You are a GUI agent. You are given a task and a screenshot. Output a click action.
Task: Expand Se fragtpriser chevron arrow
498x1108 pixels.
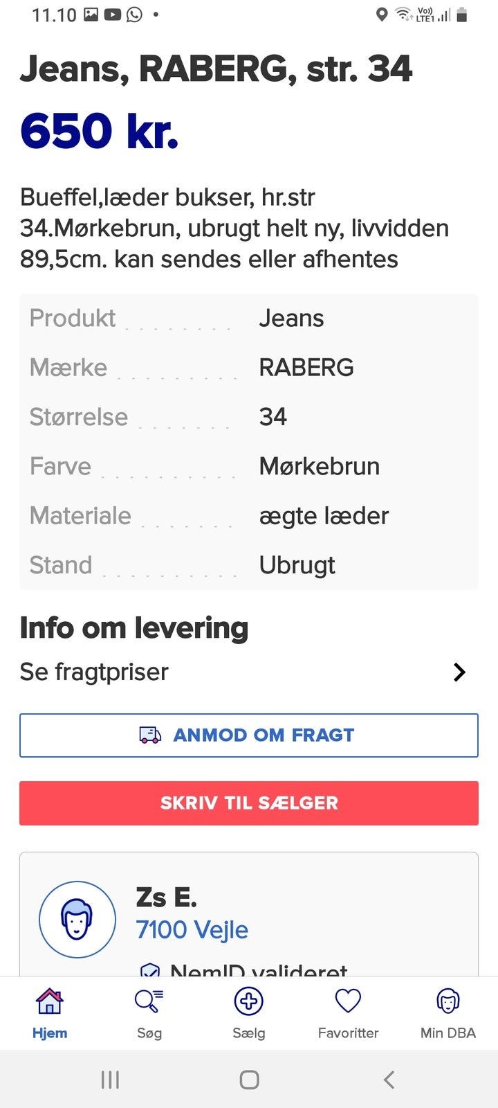459,672
